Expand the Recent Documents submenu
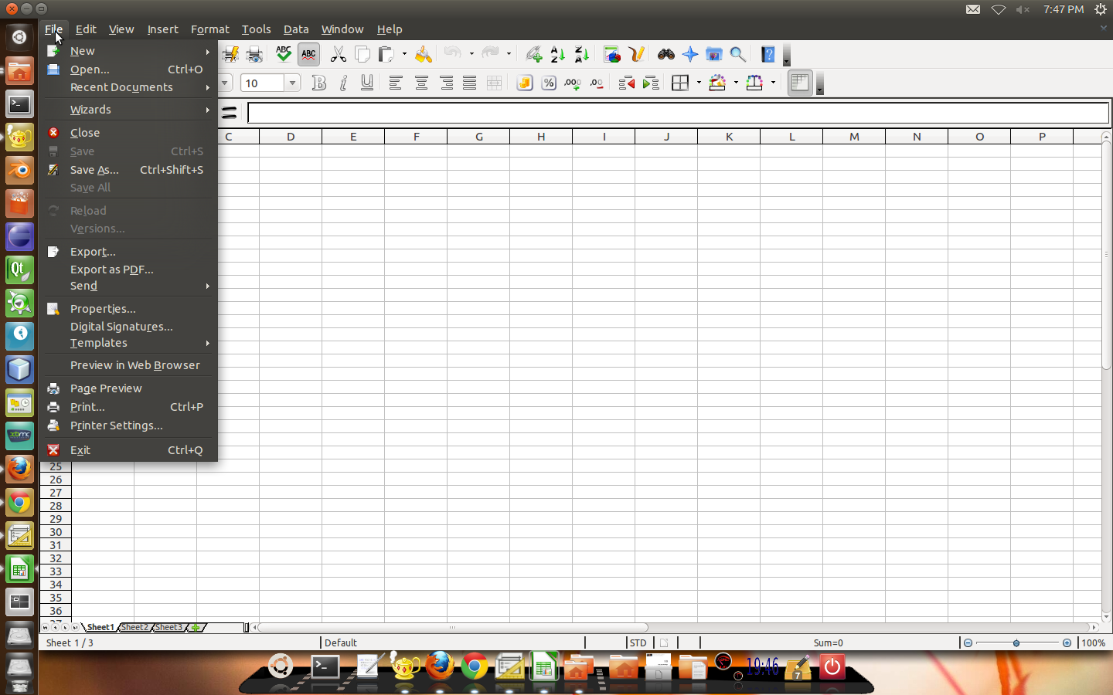 click(121, 87)
